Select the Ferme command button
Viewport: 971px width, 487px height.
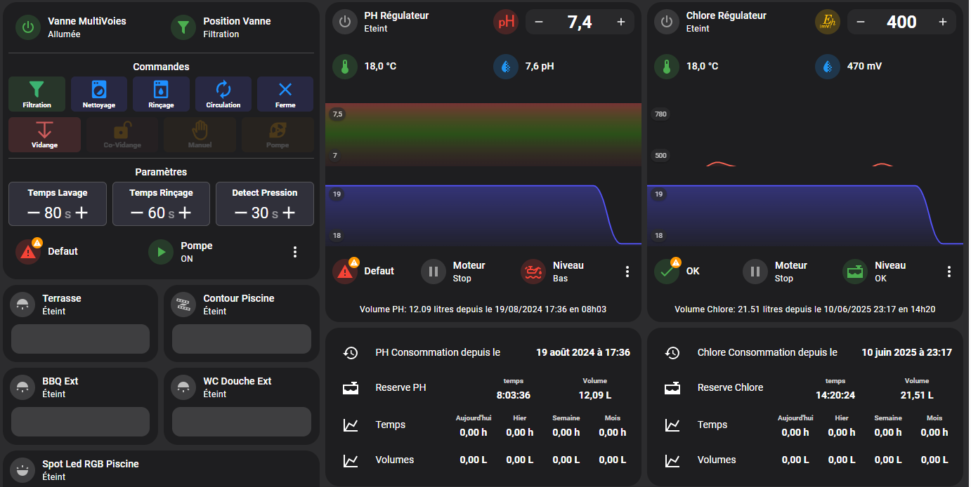285,94
